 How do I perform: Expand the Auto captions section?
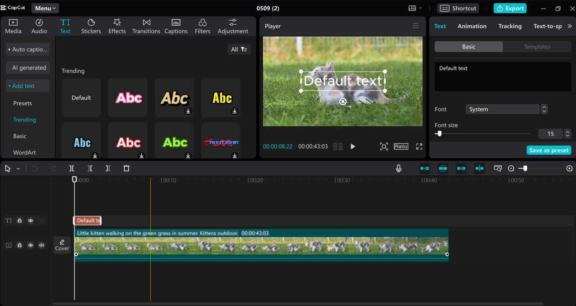point(28,49)
